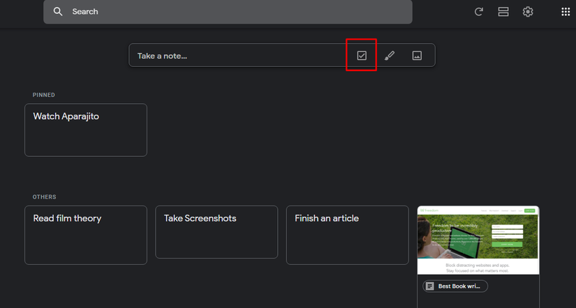Viewport: 576px width, 308px height.
Task: Add a new note with image icon
Action: 417,55
